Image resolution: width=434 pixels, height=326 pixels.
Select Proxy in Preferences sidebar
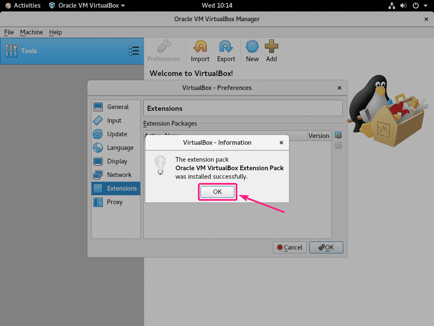[x=116, y=202]
